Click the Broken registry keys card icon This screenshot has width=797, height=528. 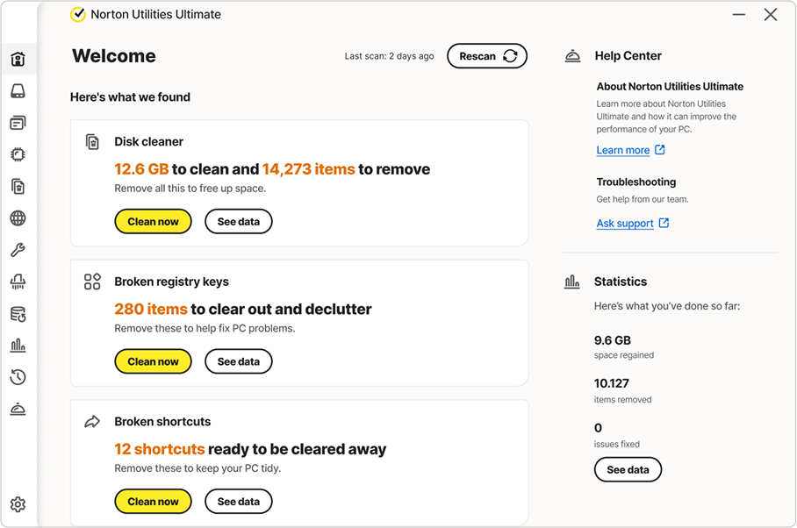[92, 282]
